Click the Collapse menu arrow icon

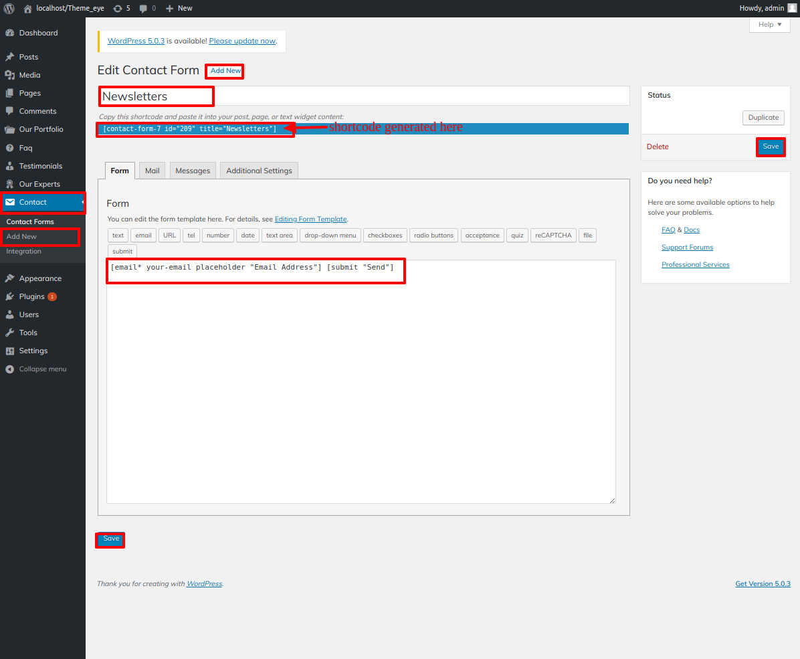[9, 369]
